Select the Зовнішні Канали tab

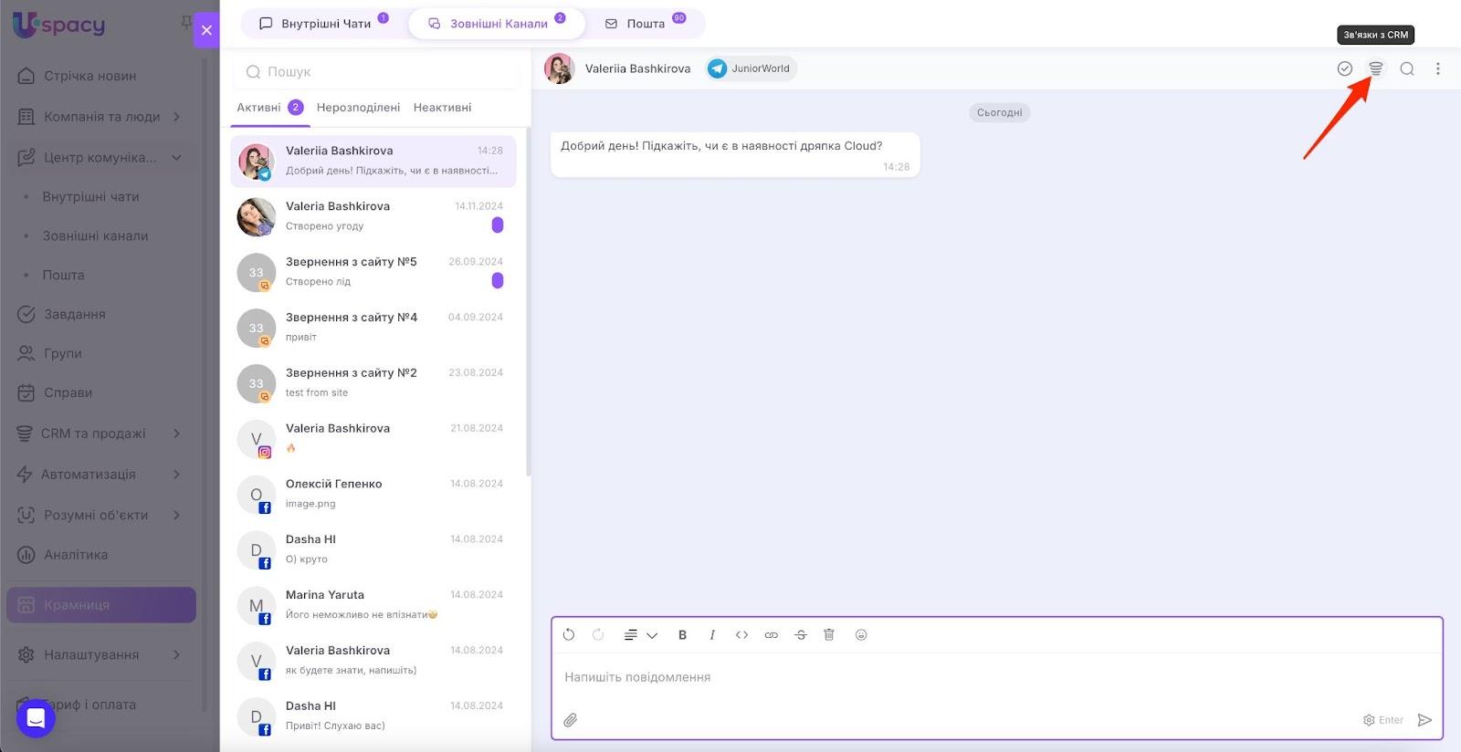[497, 24]
